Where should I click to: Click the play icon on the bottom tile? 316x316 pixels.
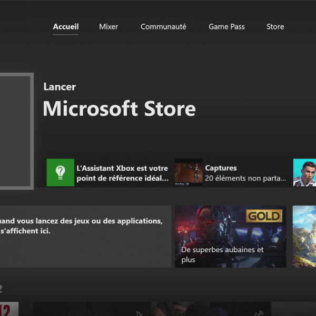[x=139, y=314]
